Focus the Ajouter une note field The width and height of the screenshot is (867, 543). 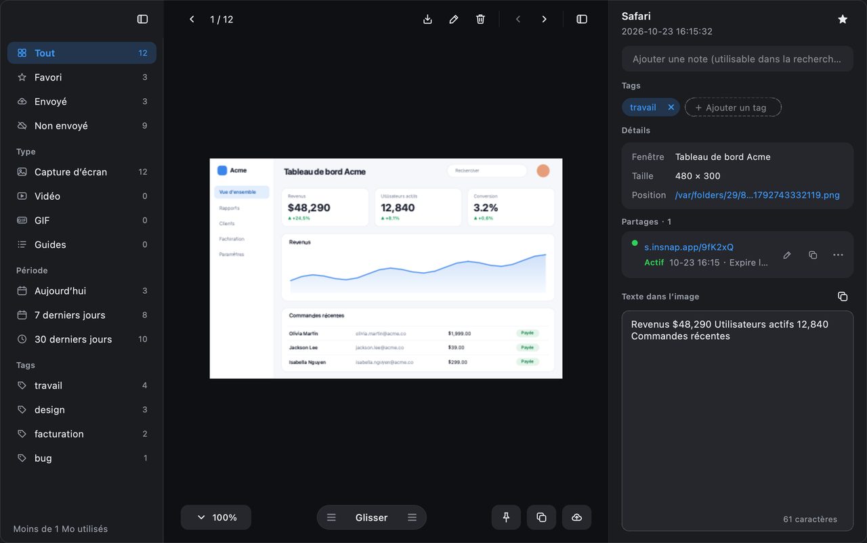737,59
